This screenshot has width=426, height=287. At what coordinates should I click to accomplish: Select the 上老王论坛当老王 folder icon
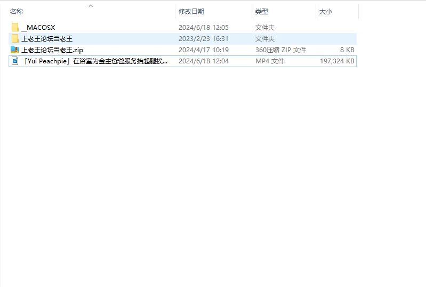15,38
